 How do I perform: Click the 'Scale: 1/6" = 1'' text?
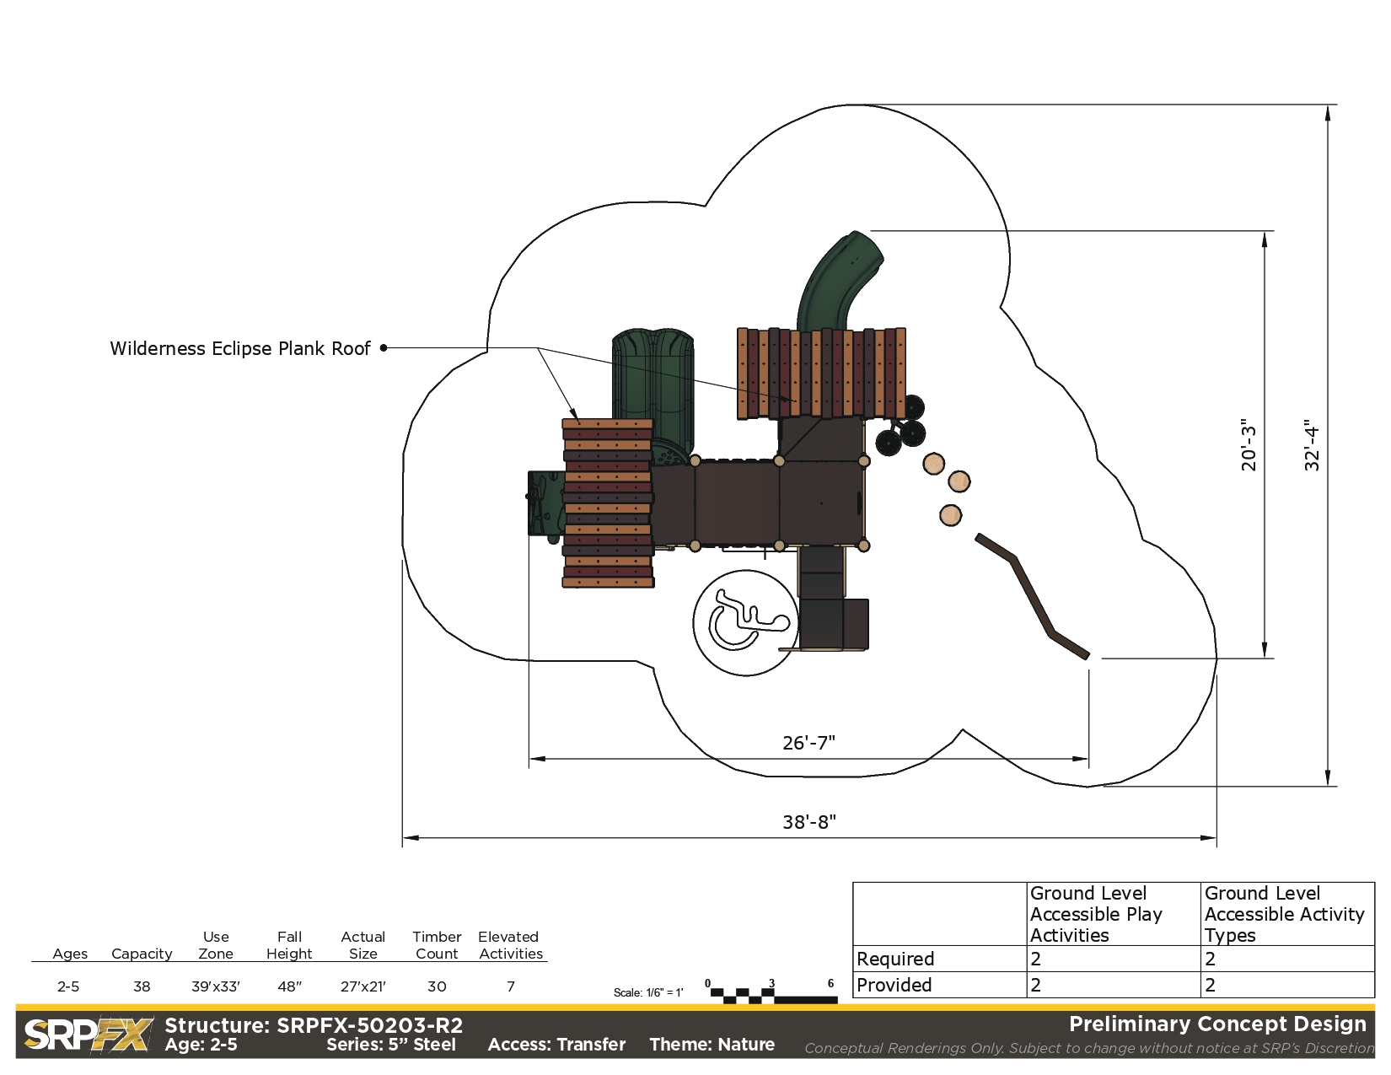pos(648,992)
